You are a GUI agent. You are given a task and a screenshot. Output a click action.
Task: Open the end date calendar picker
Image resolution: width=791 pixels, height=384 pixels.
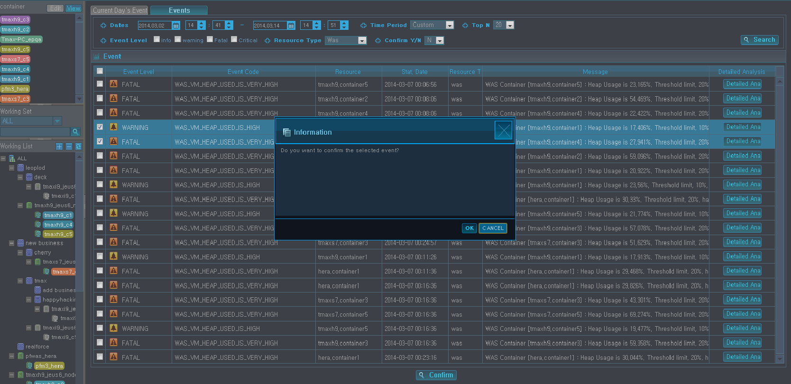[x=291, y=26]
